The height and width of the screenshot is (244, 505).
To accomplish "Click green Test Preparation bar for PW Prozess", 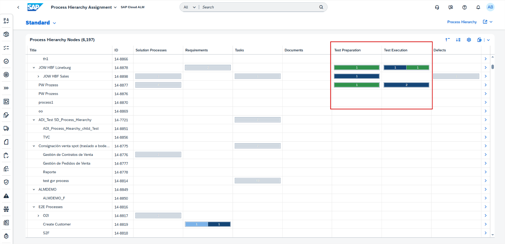I will click(357, 85).
